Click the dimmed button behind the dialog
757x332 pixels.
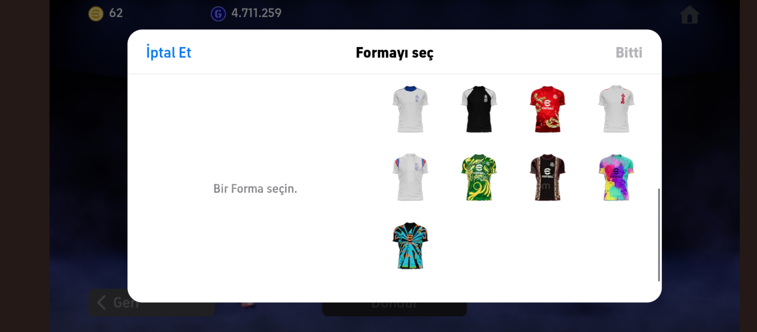pos(395,309)
